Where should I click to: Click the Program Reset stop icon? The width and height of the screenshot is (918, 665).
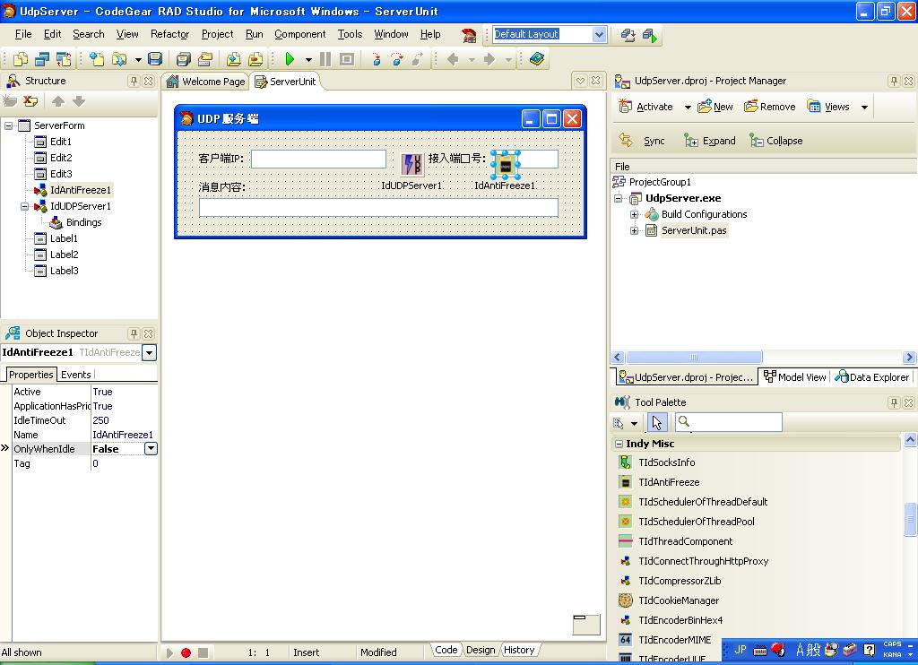[x=347, y=59]
